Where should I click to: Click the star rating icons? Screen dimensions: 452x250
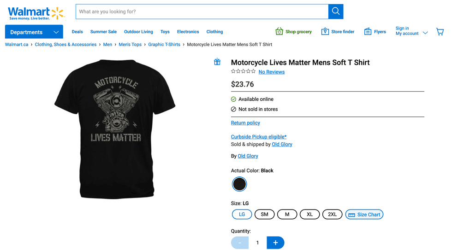tap(243, 71)
